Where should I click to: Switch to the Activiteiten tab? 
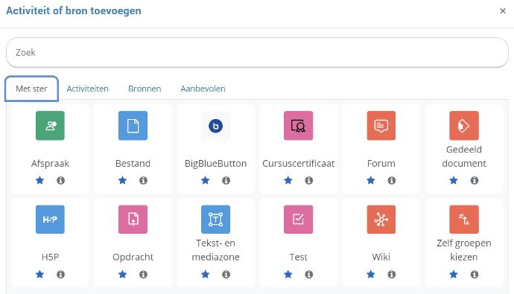(87, 89)
